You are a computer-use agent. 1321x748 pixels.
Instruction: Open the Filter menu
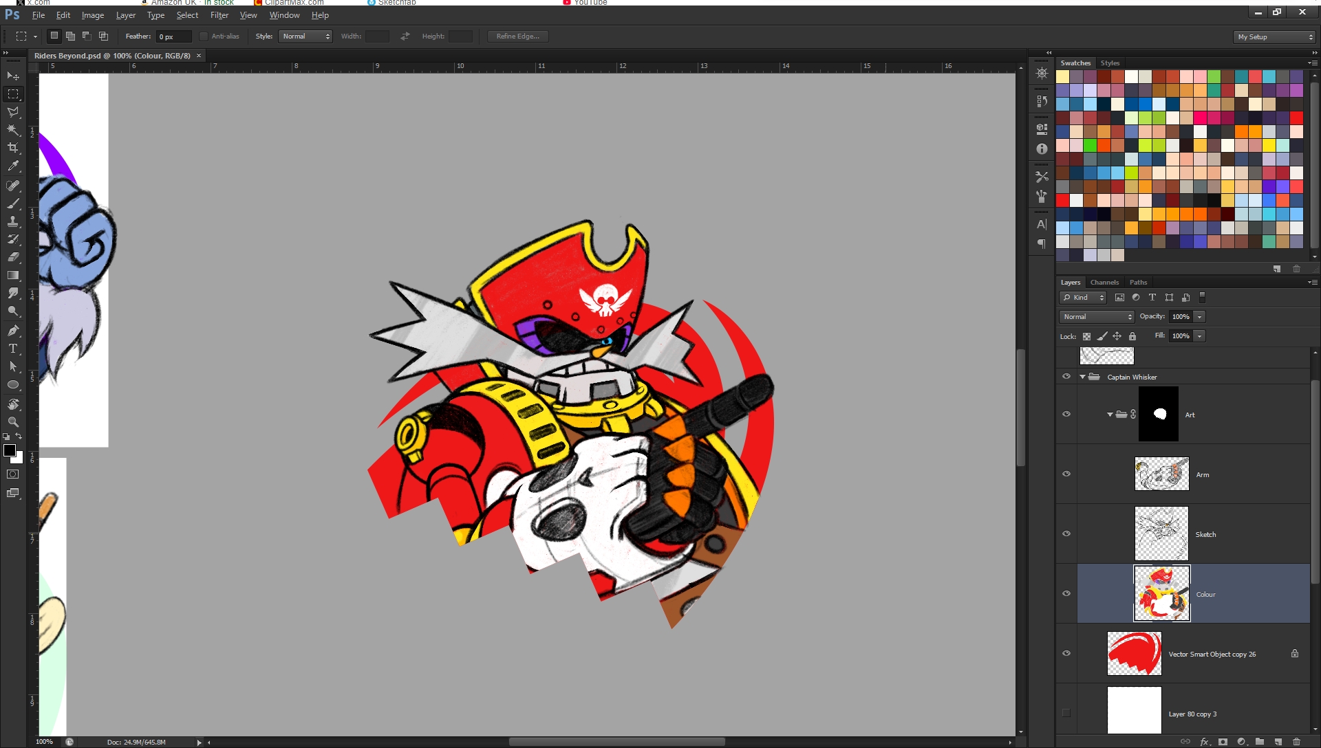[219, 15]
